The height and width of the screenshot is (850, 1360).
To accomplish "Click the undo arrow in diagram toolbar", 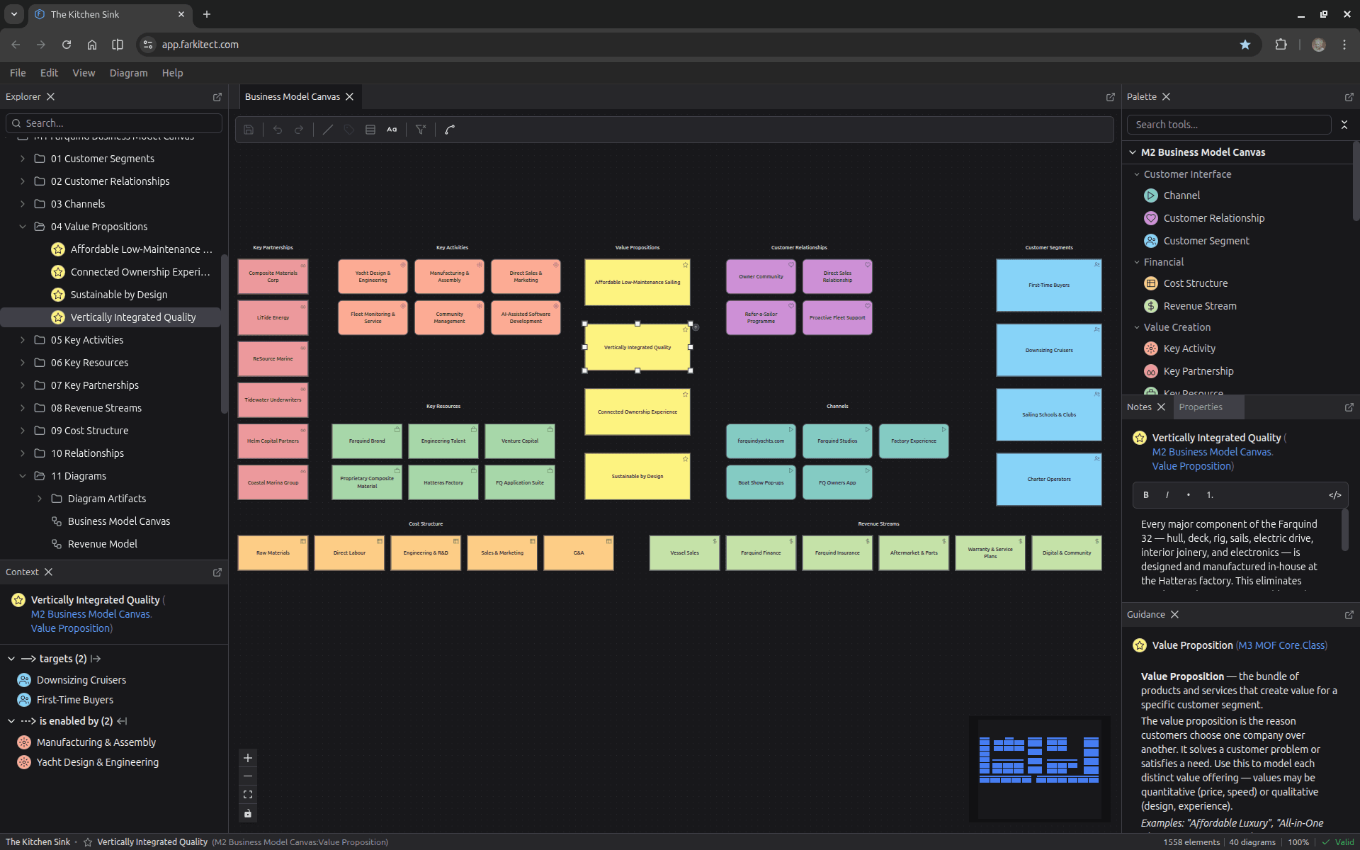I will pos(278,130).
